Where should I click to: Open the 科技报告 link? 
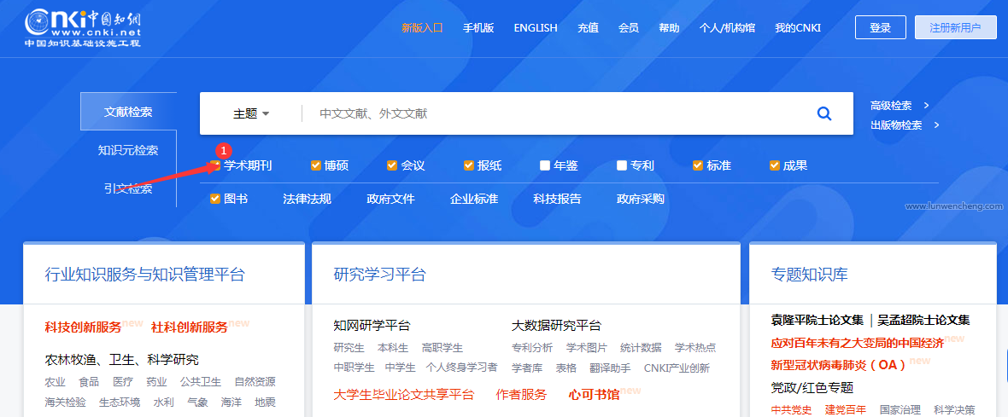pyautogui.click(x=557, y=199)
